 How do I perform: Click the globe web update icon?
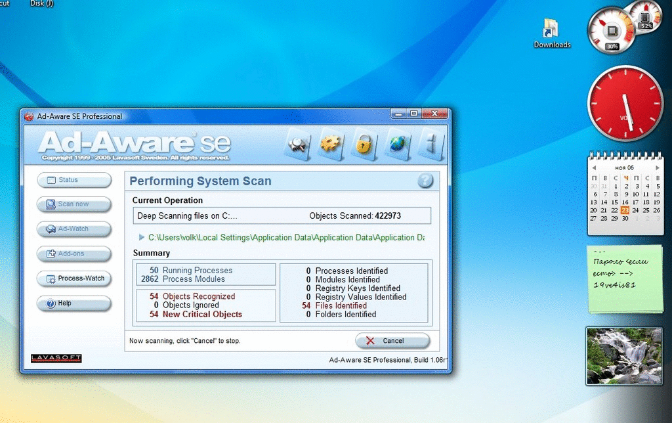click(397, 144)
